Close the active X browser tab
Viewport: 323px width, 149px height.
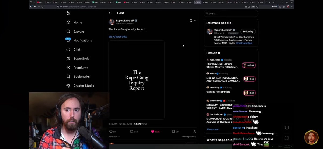199,2
